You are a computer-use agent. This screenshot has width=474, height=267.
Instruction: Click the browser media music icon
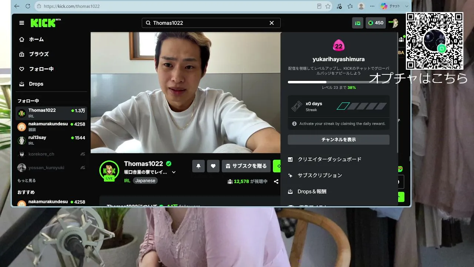(339, 6)
